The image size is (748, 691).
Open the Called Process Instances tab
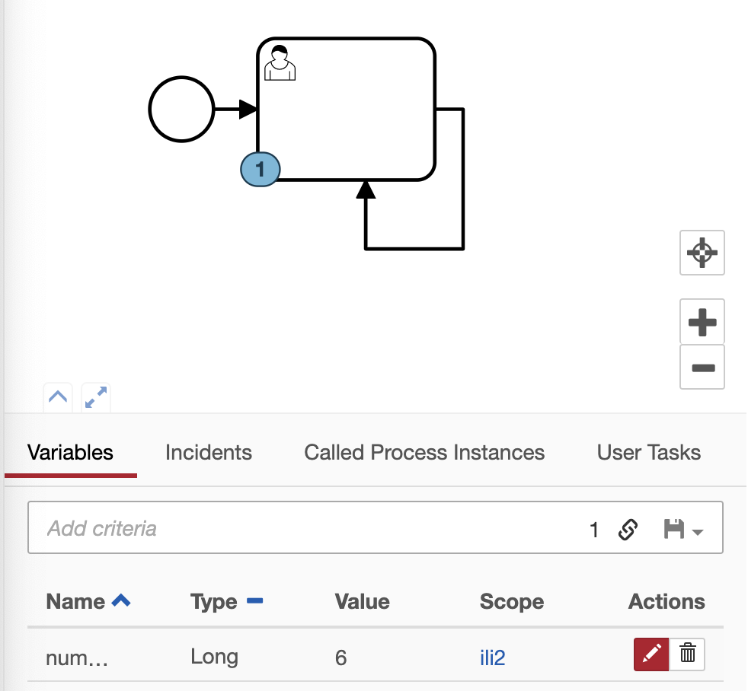point(424,452)
